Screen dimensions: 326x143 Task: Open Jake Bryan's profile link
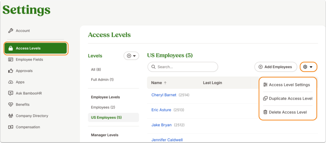coord(162,125)
